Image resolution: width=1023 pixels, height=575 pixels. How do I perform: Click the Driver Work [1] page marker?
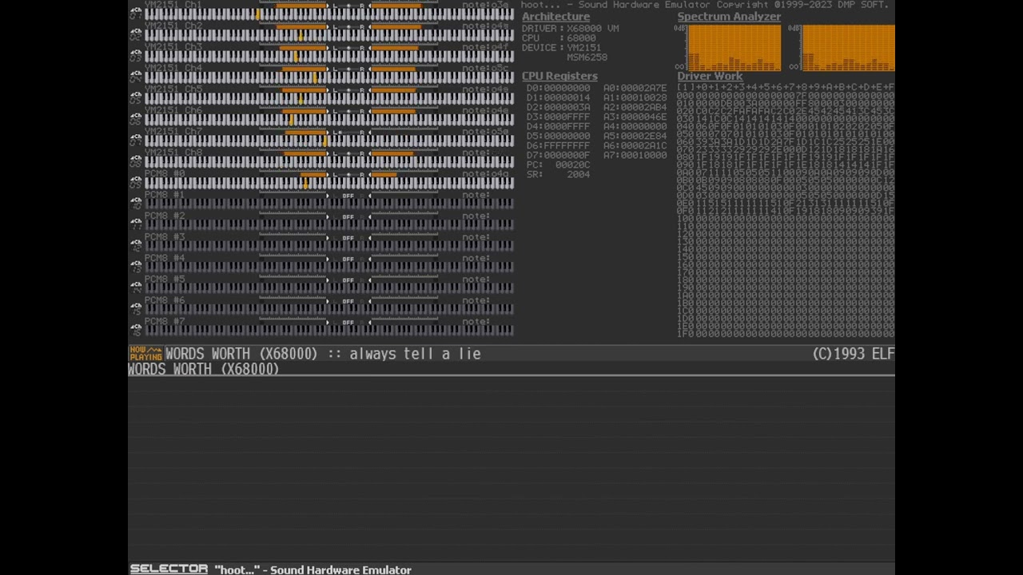pyautogui.click(x=685, y=87)
